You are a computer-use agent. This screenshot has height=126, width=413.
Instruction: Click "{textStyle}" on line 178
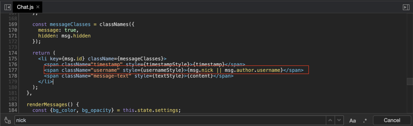click(168, 76)
